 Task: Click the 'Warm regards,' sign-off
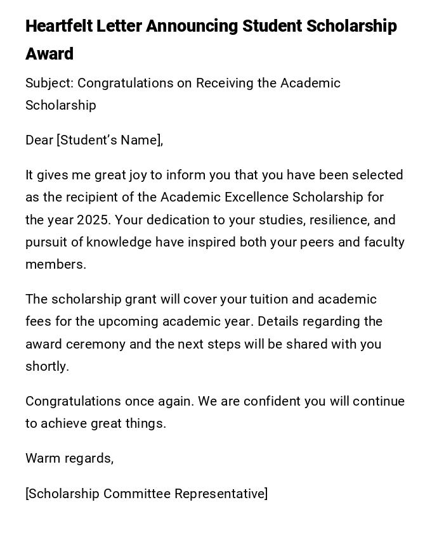click(x=69, y=459)
